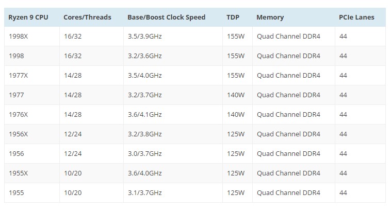Click the Cores/Threads column header
This screenshot has width=391, height=212.
[87, 17]
